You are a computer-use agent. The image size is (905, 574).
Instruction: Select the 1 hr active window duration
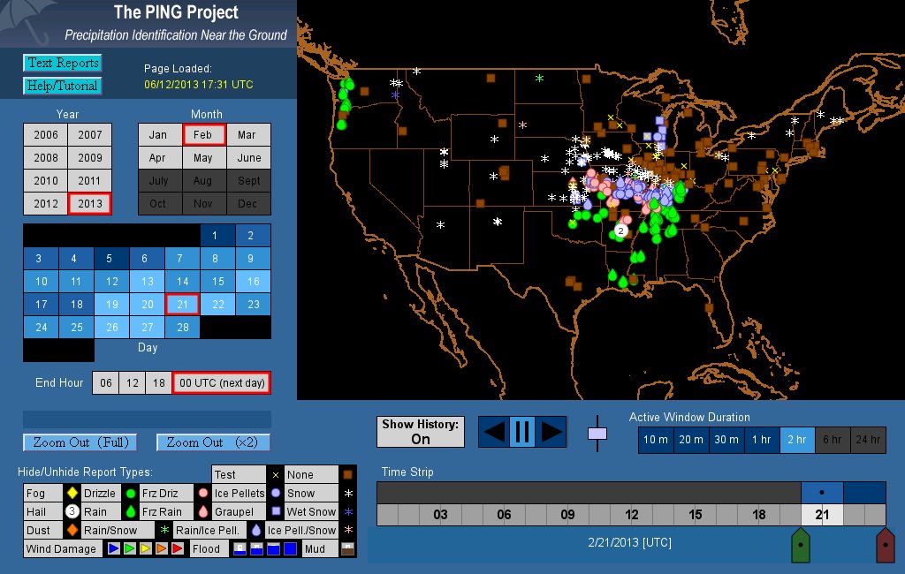[x=762, y=439]
